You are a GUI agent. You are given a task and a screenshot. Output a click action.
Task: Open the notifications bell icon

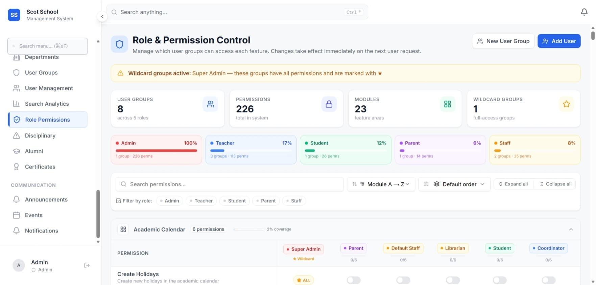tap(584, 12)
